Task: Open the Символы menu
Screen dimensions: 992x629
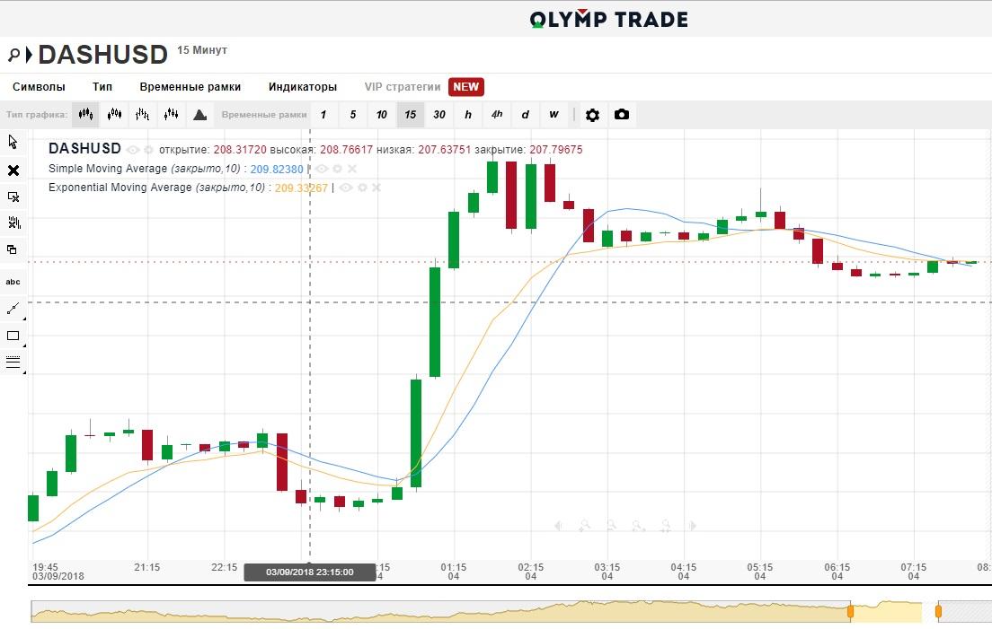Action: point(39,87)
